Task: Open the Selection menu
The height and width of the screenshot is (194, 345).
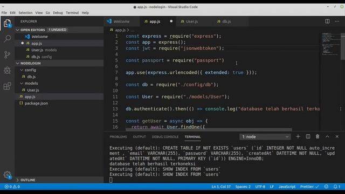Action: tap(25, 13)
